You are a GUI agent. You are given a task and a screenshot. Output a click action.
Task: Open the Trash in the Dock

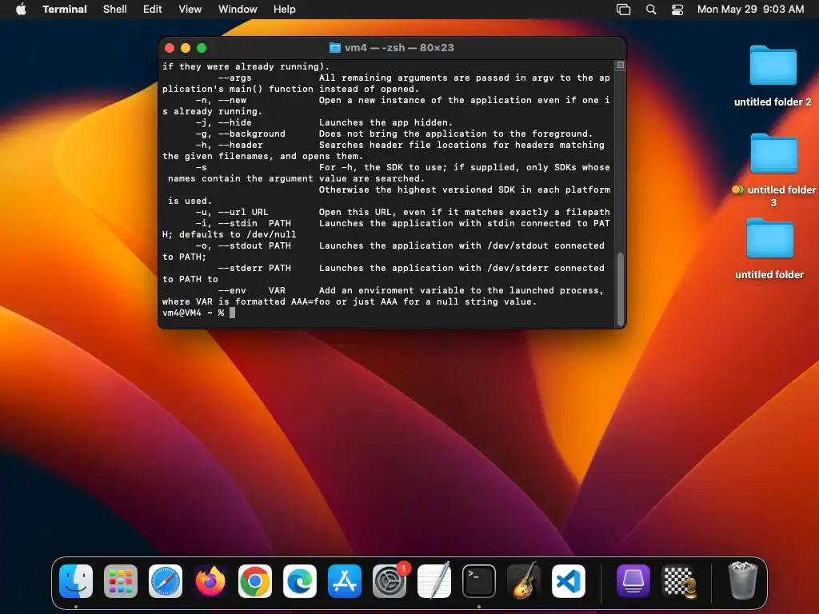point(742,580)
